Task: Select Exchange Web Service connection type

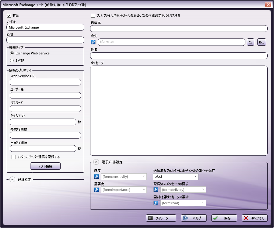Action: coord(12,53)
